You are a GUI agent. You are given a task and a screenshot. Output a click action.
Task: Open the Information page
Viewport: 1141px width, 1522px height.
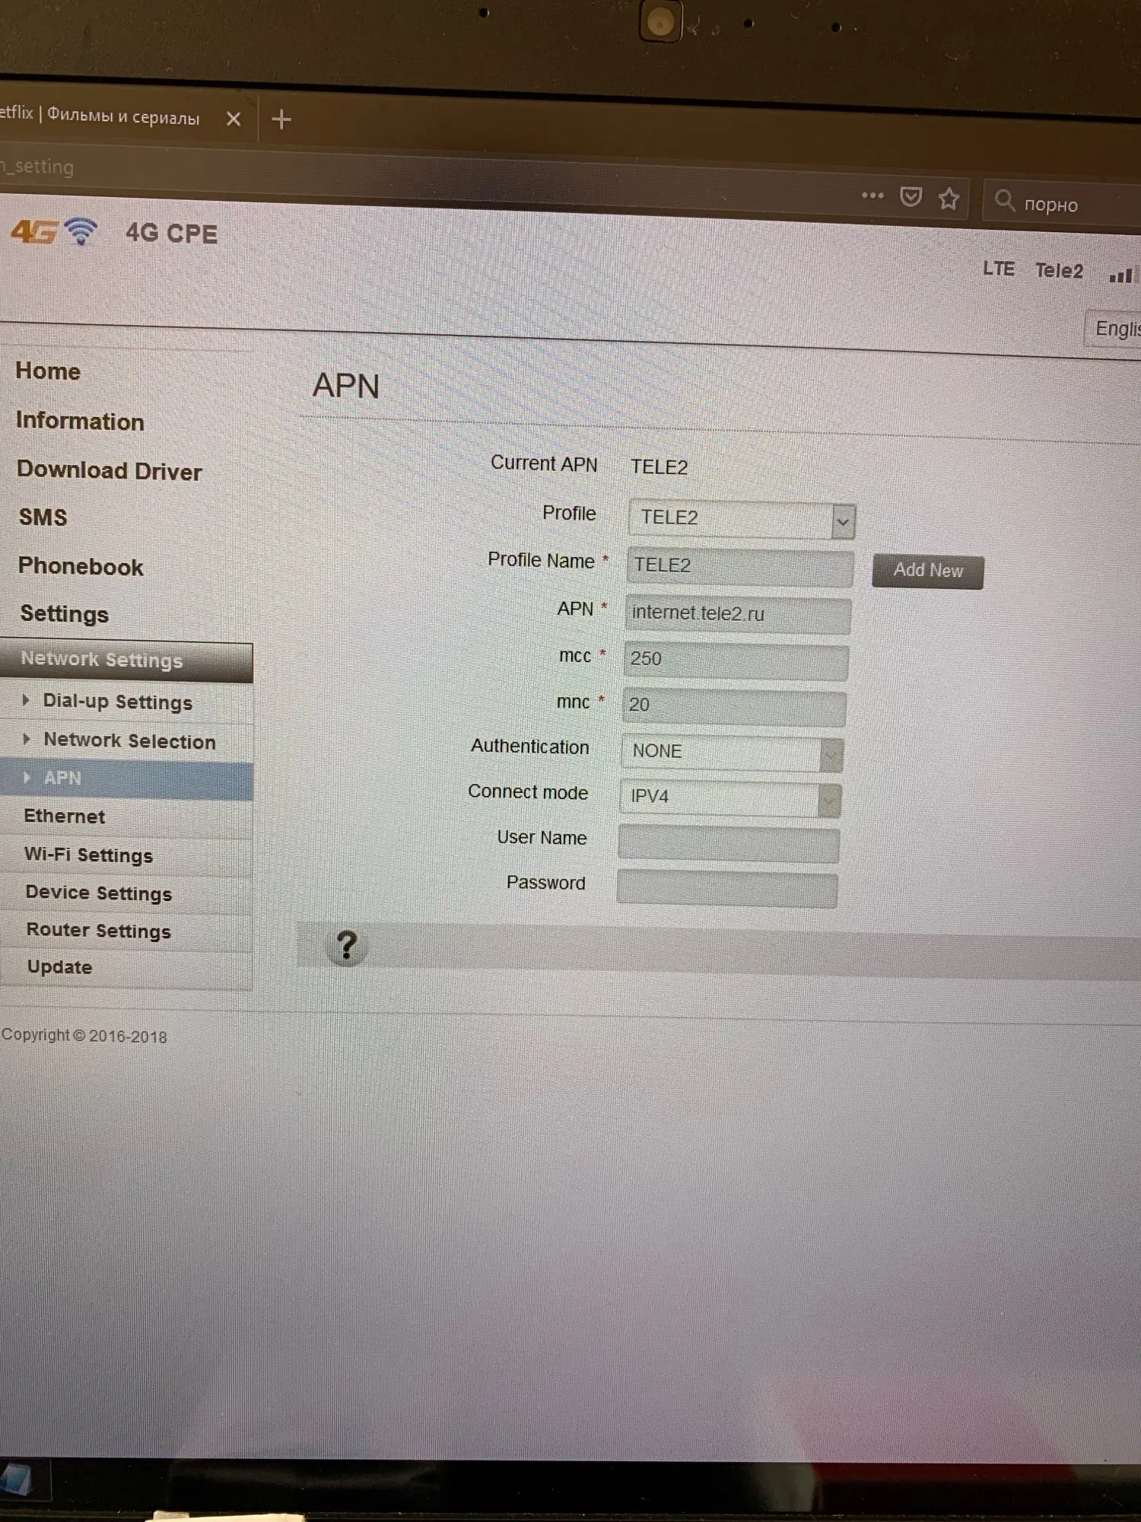coord(80,421)
